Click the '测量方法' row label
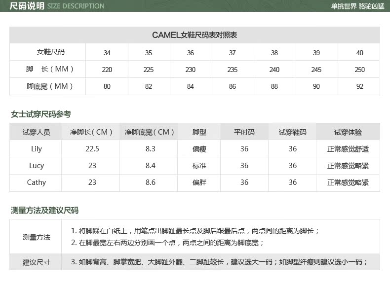This screenshot has height=285, width=390. pos(37,237)
